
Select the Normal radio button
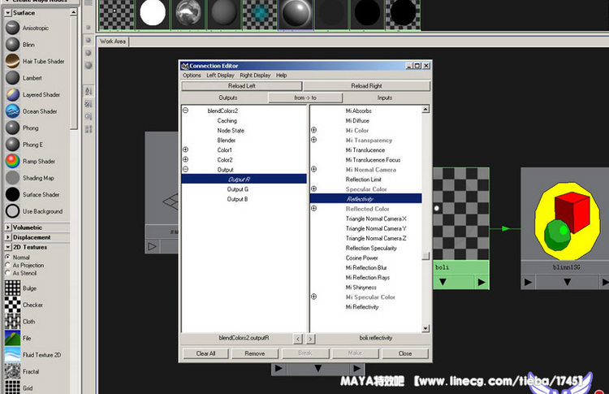[7, 258]
